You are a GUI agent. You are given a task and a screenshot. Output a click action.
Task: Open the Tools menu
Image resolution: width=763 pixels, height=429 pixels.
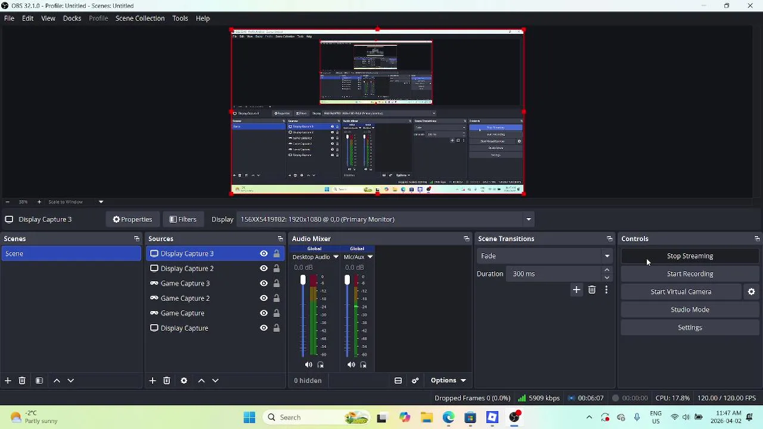[x=180, y=18]
